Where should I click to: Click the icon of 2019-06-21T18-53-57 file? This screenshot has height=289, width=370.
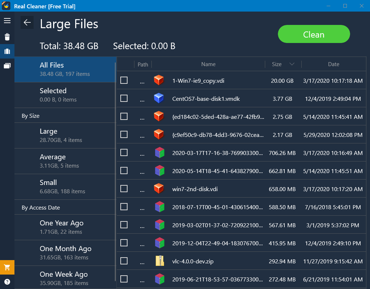(x=159, y=279)
